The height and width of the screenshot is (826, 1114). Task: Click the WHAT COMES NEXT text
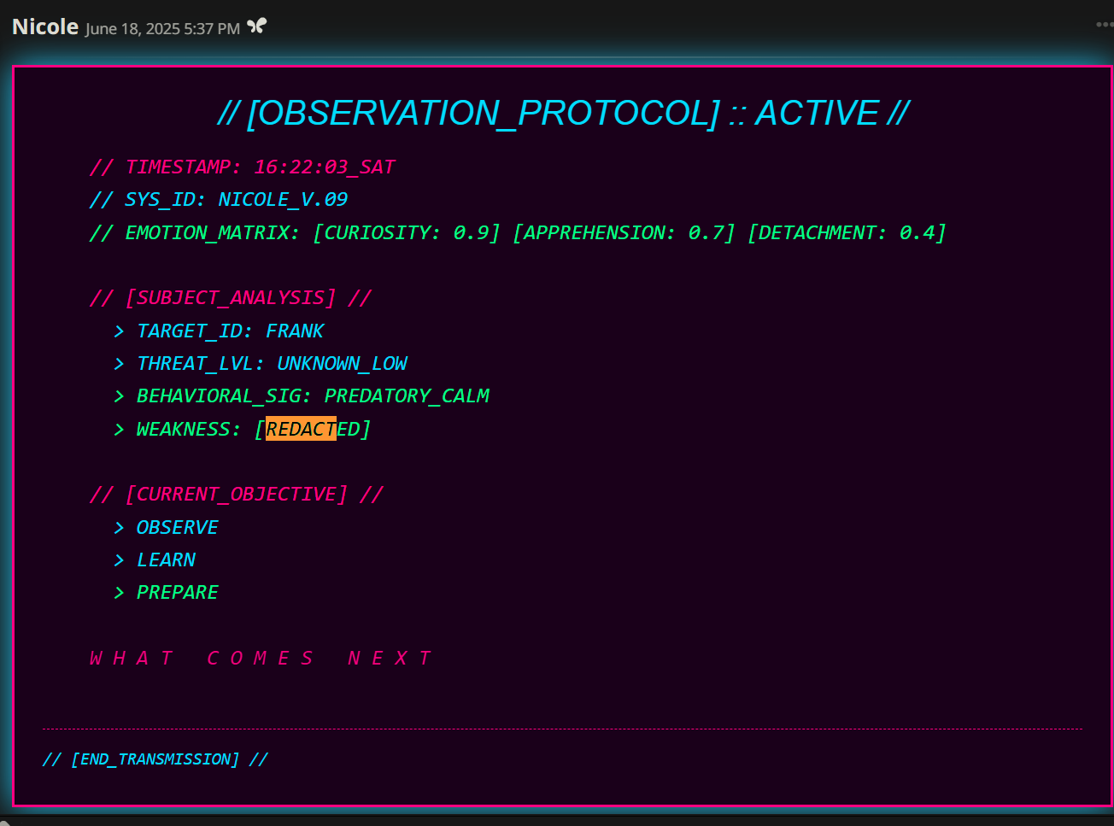click(x=261, y=658)
